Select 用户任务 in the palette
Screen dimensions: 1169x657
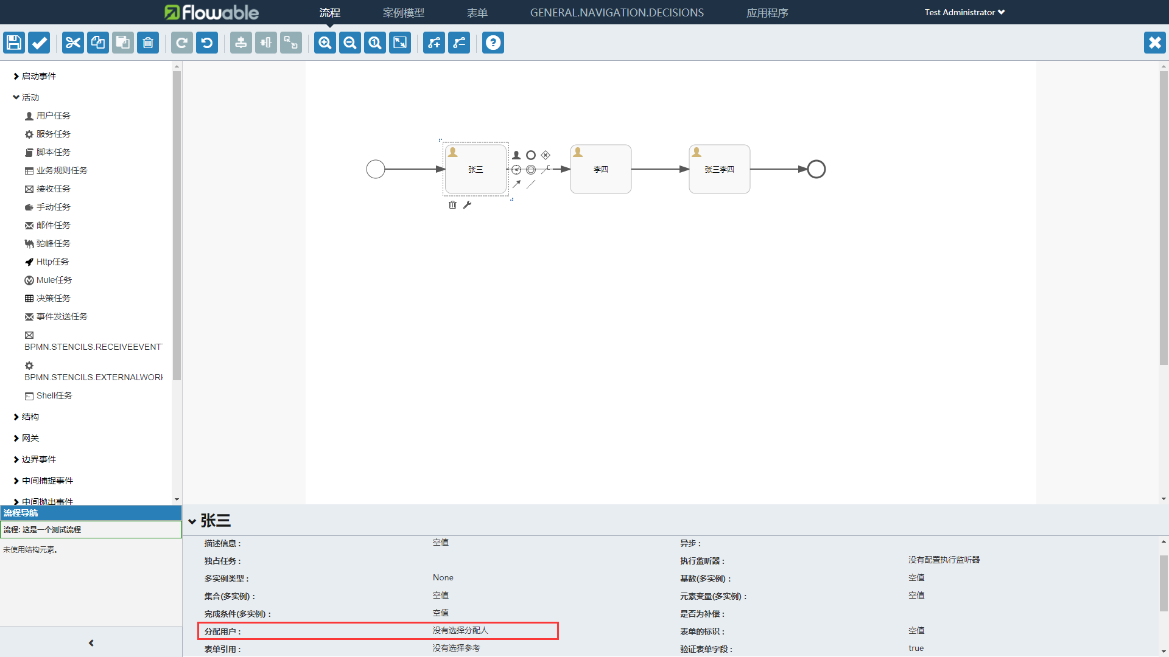click(x=53, y=116)
